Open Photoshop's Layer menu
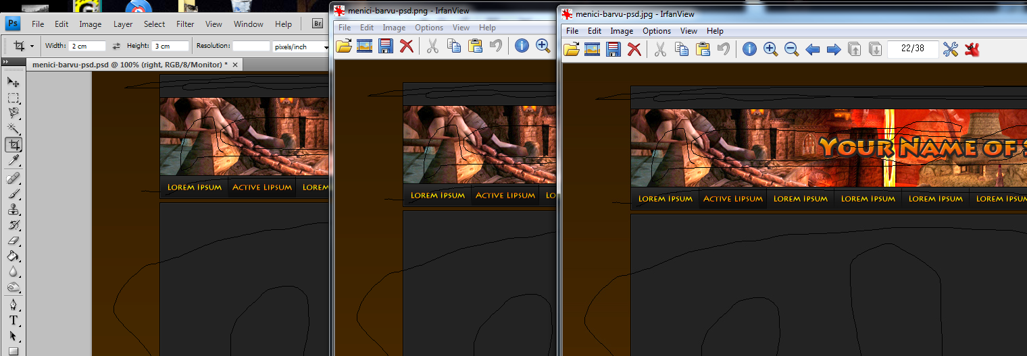Image resolution: width=1027 pixels, height=356 pixels. point(123,24)
